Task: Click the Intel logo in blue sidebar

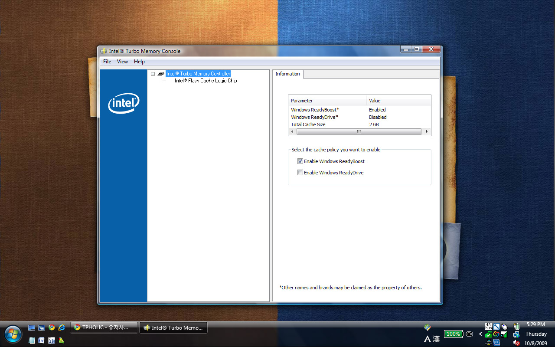Action: 124,103
